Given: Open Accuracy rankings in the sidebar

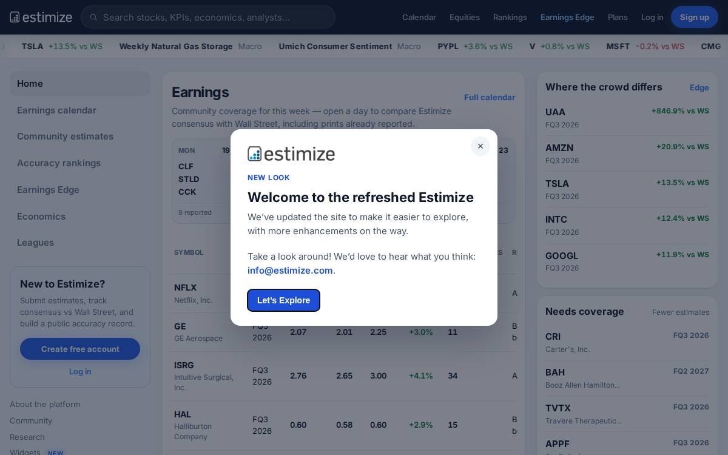Looking at the screenshot, I should click(x=80, y=163).
